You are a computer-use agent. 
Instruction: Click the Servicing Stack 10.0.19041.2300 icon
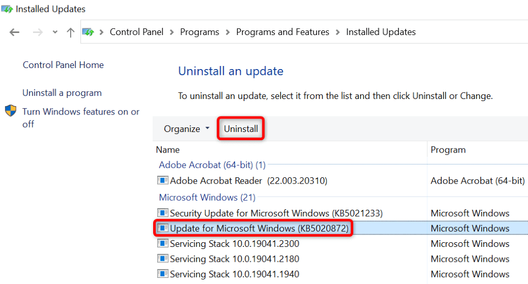click(163, 243)
